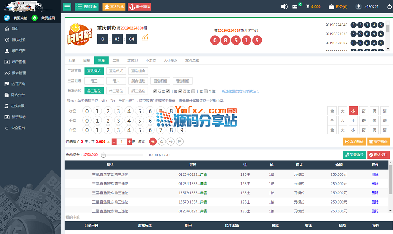
Task: Toggle the hamburger sidebar menu
Action: [67, 7]
